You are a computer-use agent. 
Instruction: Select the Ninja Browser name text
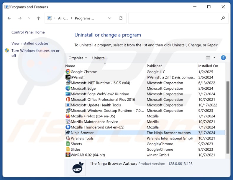click(x=82, y=133)
